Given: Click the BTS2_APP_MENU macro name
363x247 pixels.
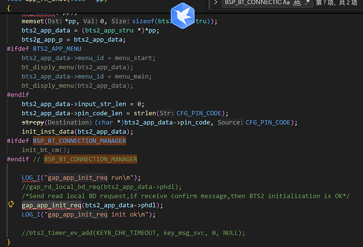Looking at the screenshot, I should (x=60, y=49).
